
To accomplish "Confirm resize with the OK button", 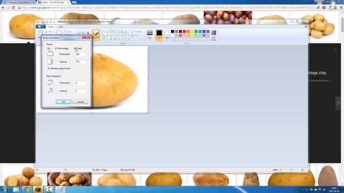I will click(x=63, y=102).
